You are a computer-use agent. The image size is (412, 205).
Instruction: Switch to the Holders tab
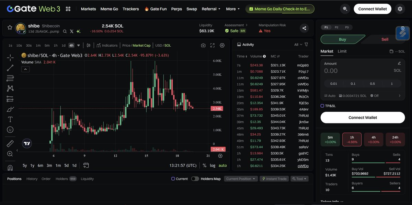pos(66,179)
